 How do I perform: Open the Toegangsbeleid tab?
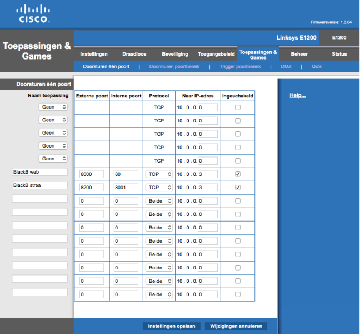pos(216,54)
